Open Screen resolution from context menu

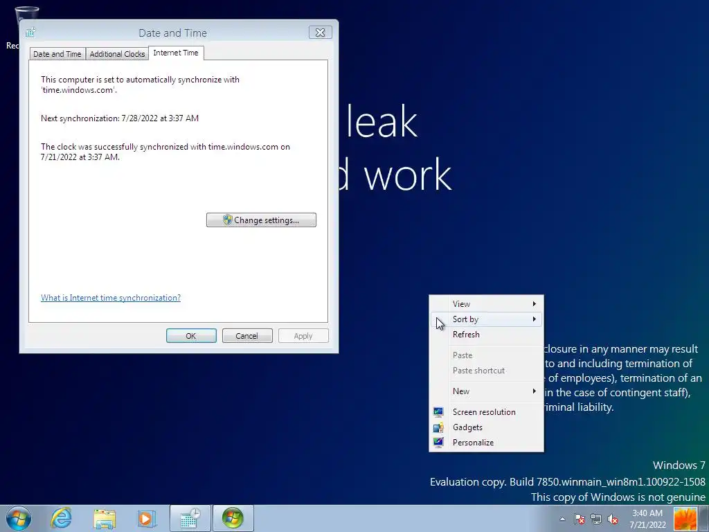click(x=486, y=412)
